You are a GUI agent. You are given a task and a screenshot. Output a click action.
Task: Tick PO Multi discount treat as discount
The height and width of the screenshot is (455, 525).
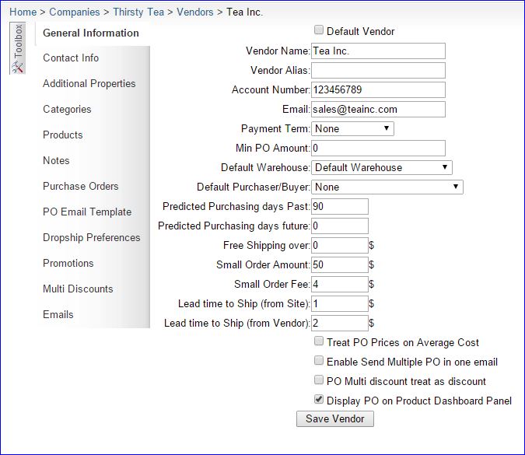319,380
